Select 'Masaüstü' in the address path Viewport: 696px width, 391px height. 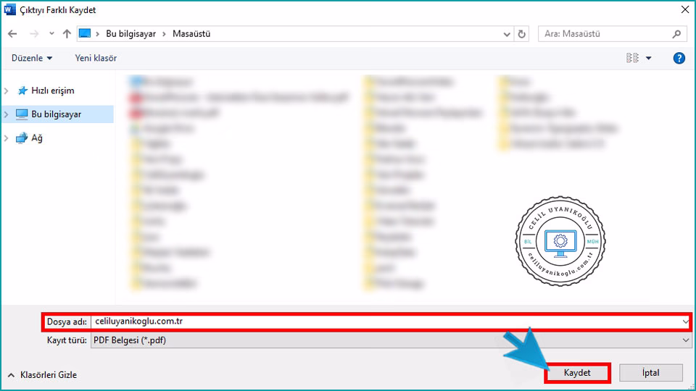click(x=191, y=34)
